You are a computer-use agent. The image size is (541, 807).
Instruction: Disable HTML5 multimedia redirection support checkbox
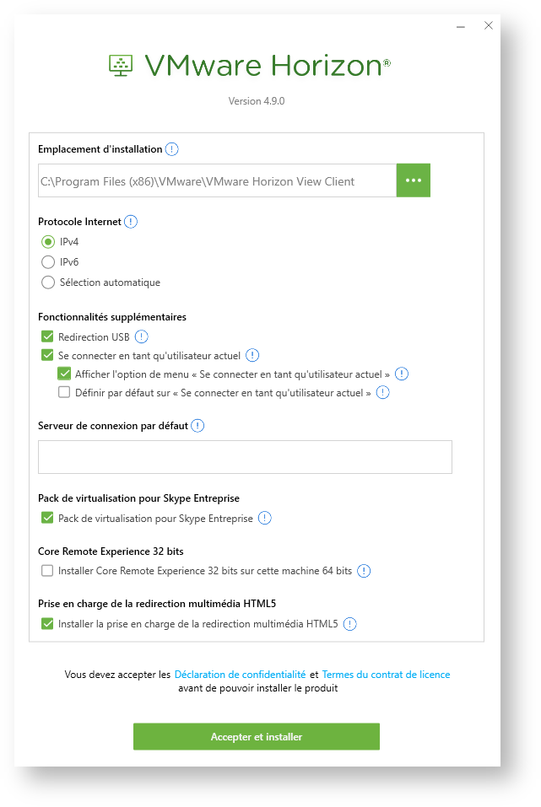point(47,623)
